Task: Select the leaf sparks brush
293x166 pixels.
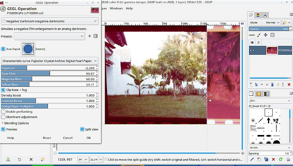Action: click(276, 120)
